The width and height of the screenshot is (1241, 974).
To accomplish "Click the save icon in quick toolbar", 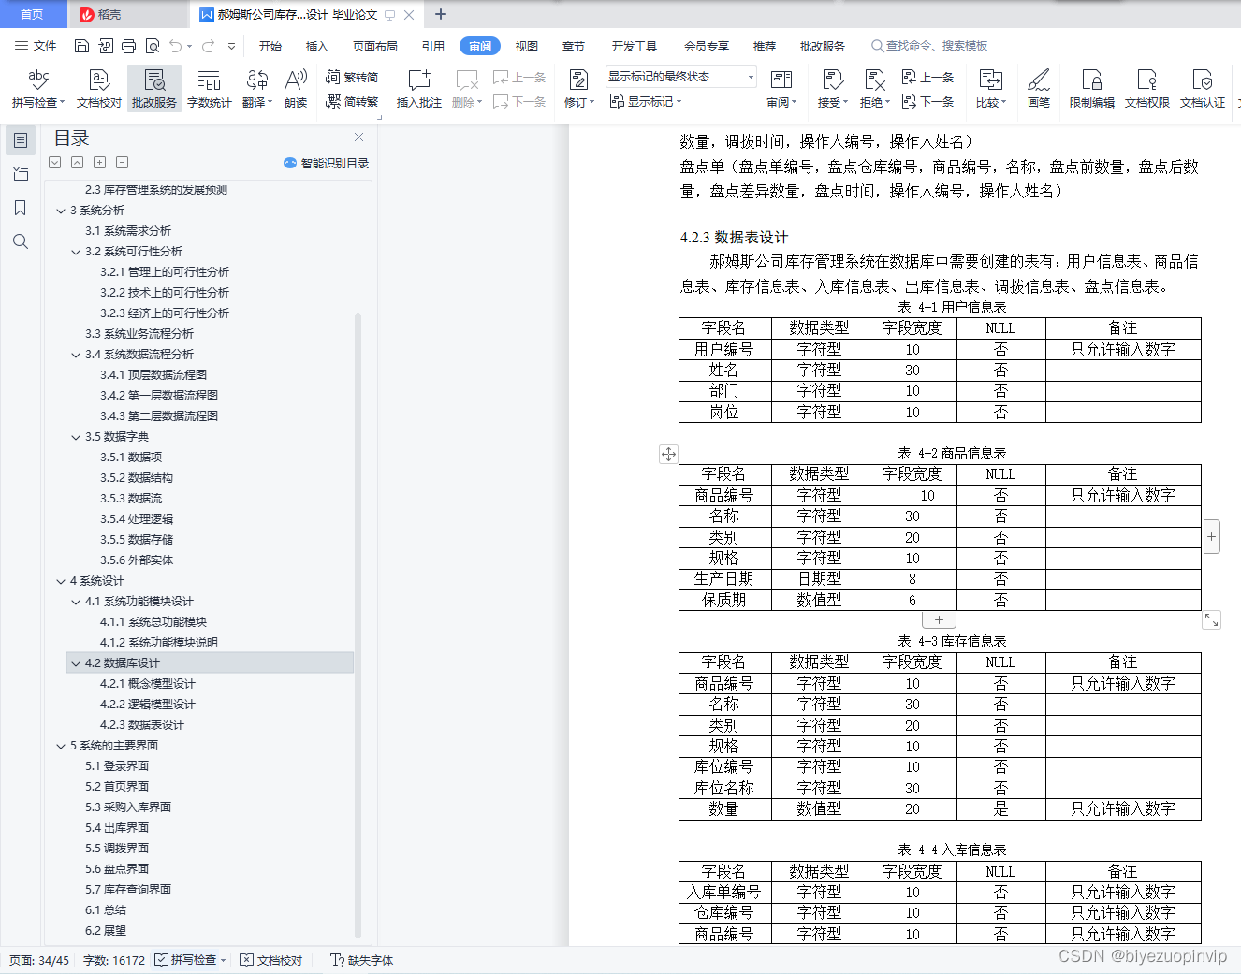I will (81, 46).
